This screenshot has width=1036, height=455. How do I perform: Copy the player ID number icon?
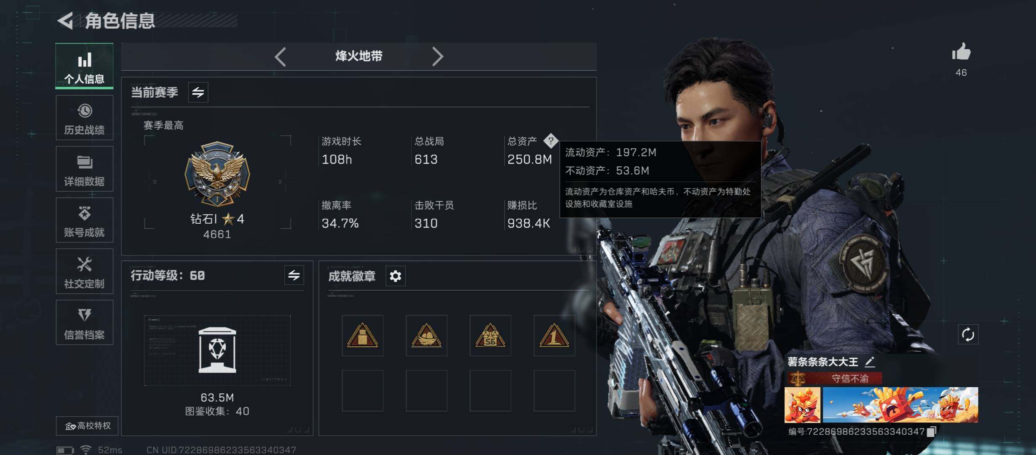click(x=932, y=431)
